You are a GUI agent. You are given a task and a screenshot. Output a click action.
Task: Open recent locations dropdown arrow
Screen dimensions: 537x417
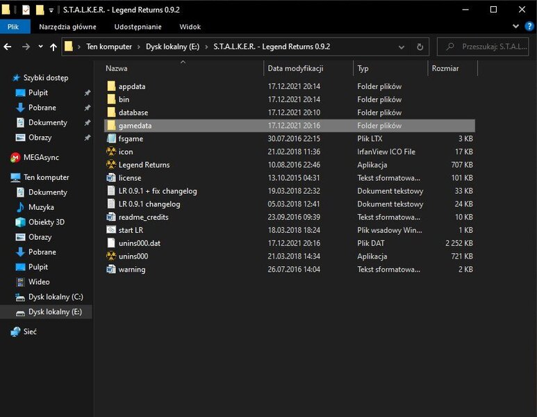[x=40, y=47]
